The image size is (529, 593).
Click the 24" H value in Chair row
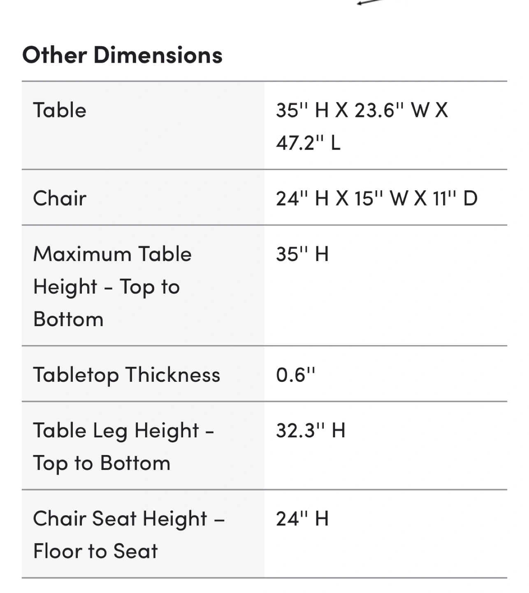tap(302, 198)
